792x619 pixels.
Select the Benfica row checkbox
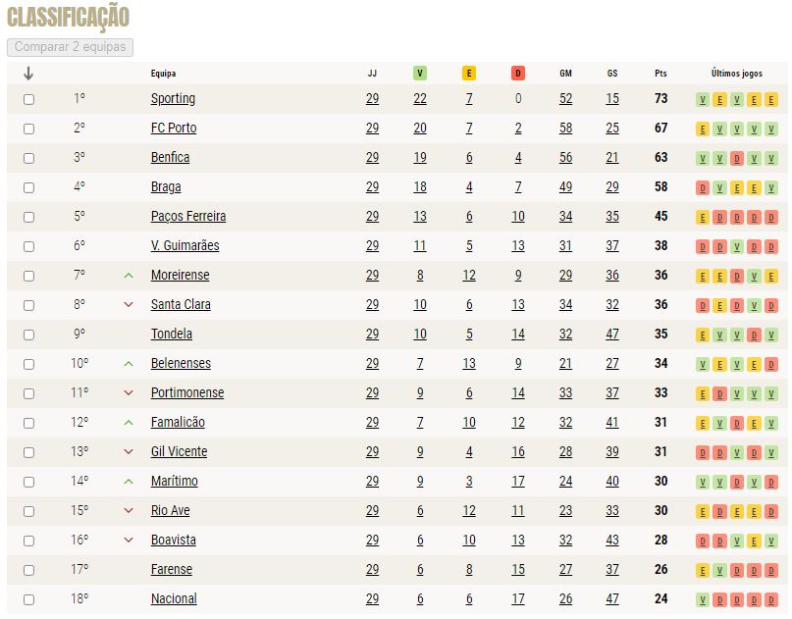(28, 158)
